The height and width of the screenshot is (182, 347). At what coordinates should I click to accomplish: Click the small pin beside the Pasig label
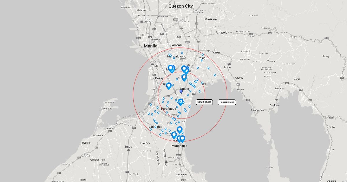(202, 60)
